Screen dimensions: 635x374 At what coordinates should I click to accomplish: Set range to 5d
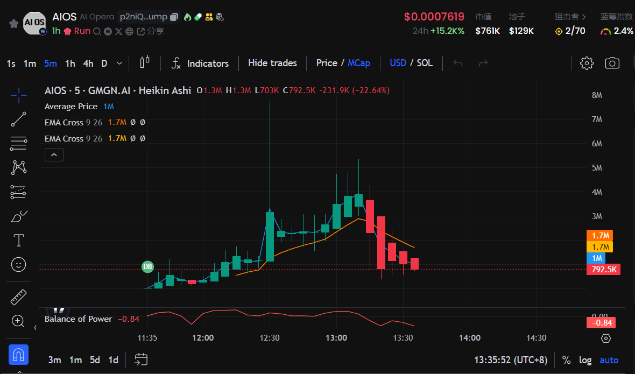[95, 360]
